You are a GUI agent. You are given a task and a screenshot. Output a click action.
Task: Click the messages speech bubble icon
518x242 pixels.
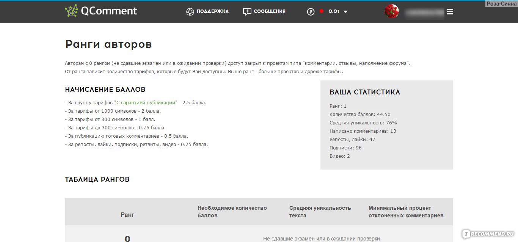247,11
